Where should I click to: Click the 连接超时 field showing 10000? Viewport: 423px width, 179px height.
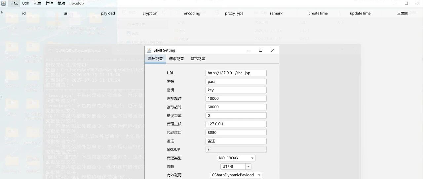tap(236, 99)
